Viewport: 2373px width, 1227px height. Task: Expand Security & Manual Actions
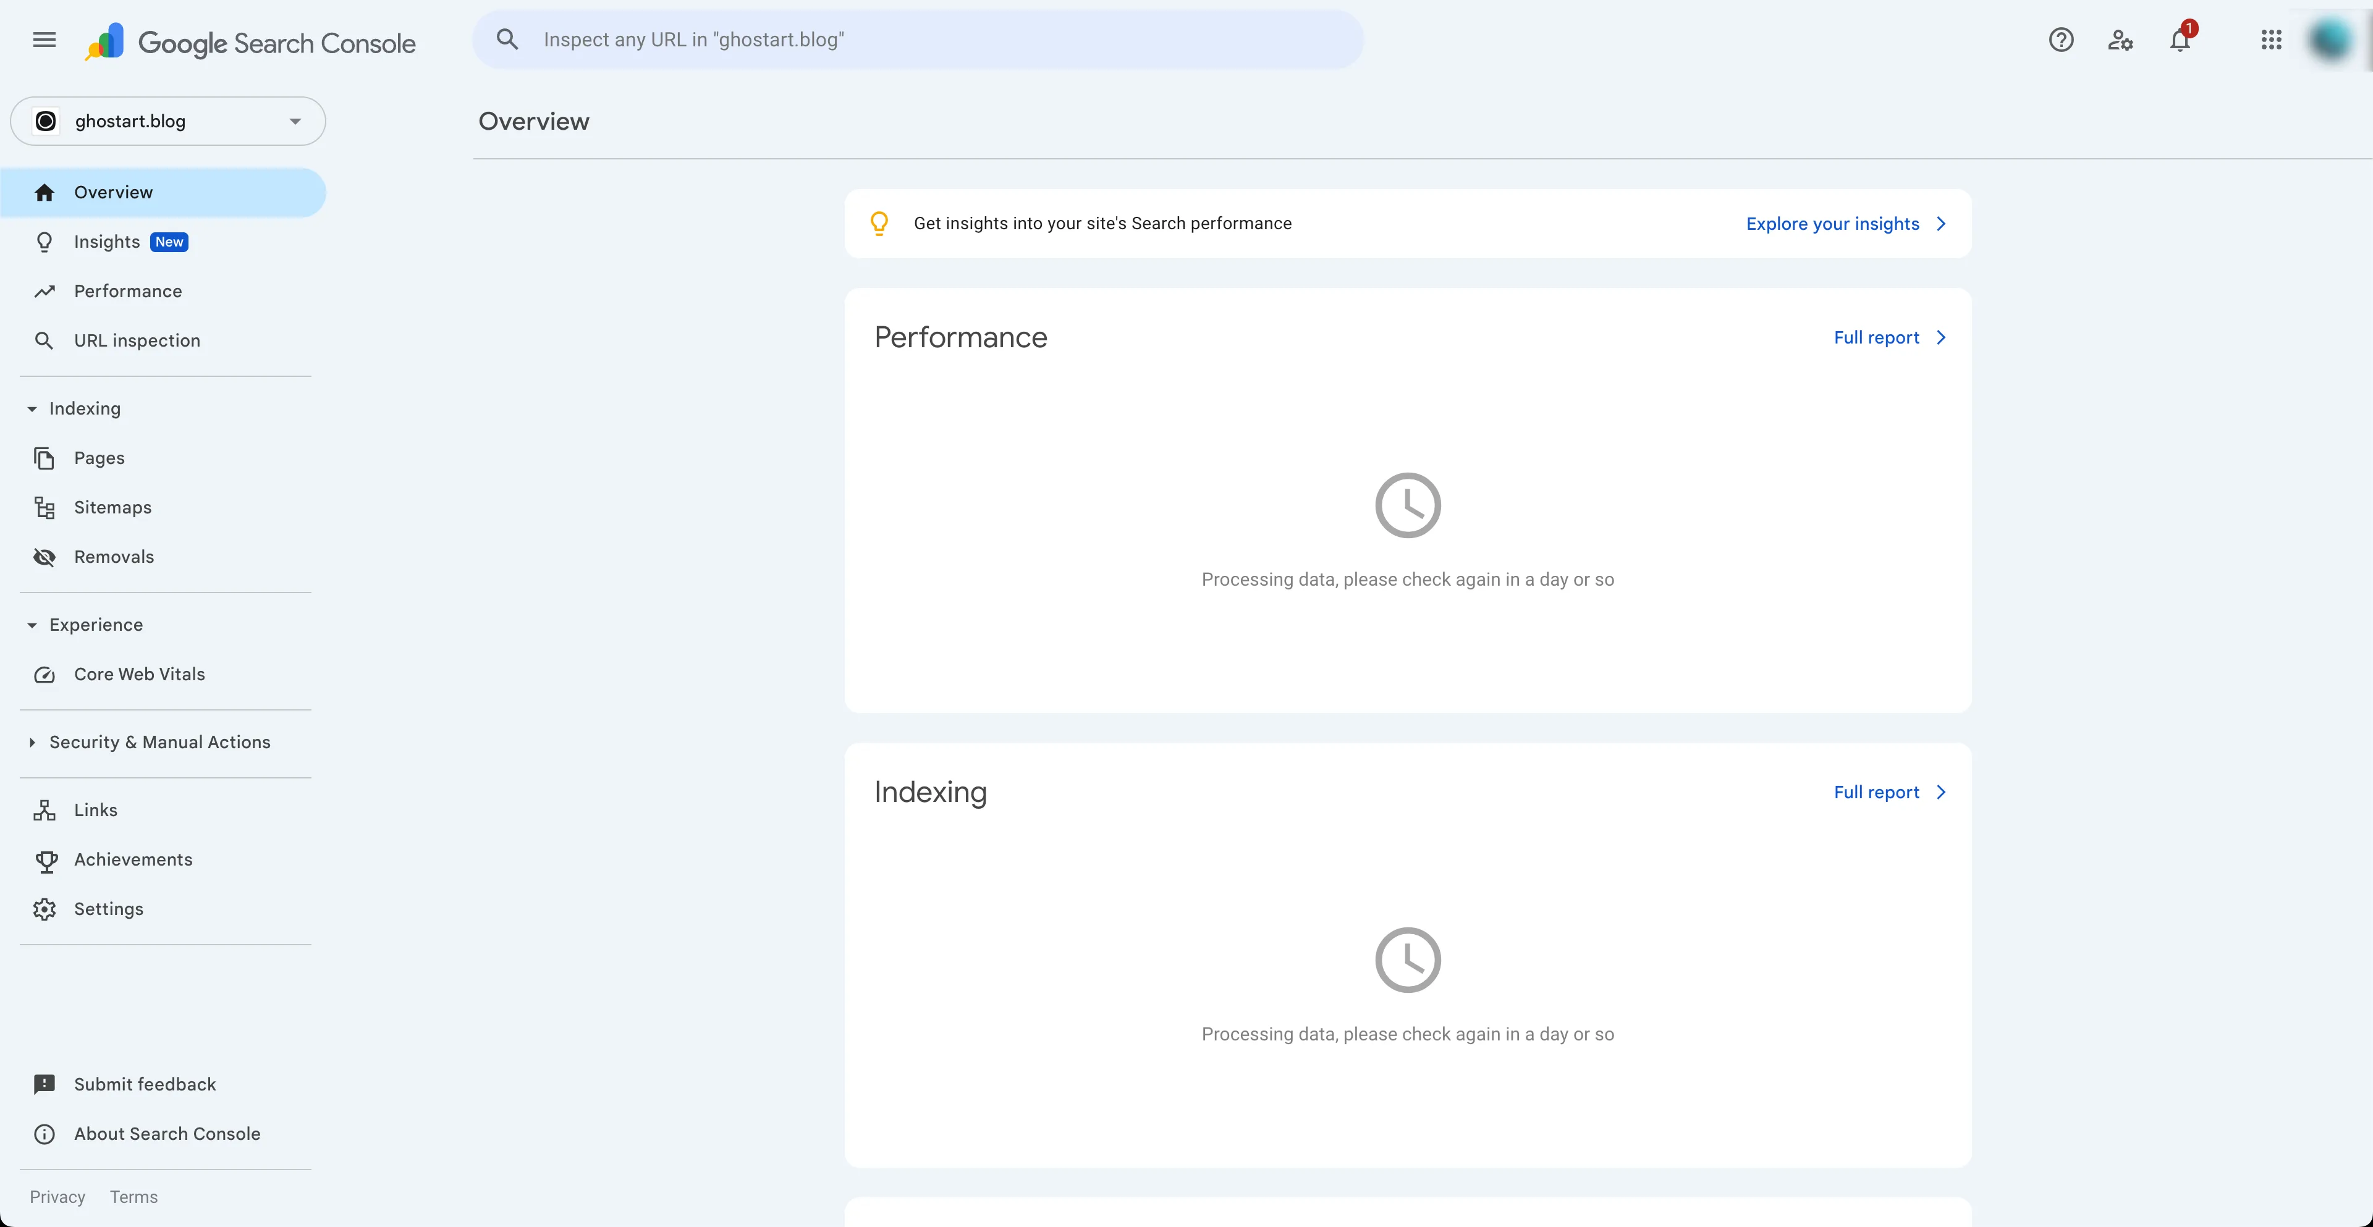32,743
